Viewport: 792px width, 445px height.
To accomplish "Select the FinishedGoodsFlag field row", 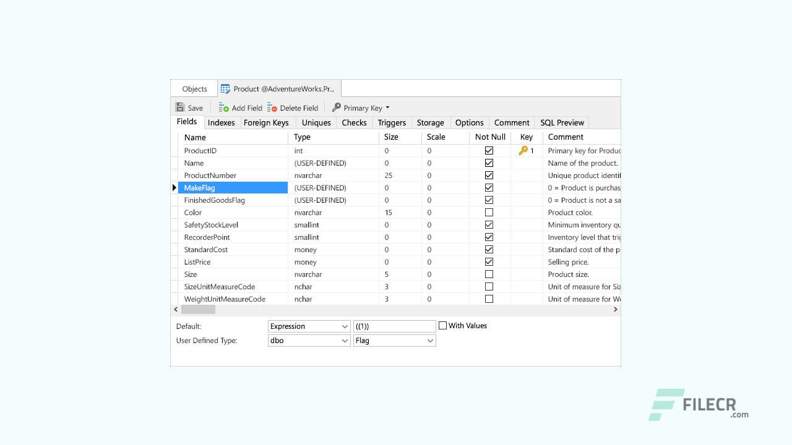I will coord(214,200).
